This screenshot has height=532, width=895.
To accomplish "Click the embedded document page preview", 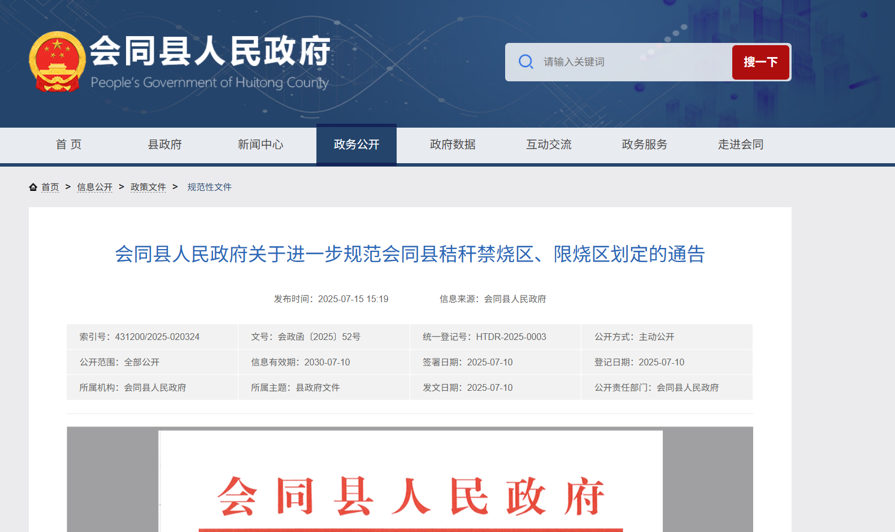I will [410, 481].
